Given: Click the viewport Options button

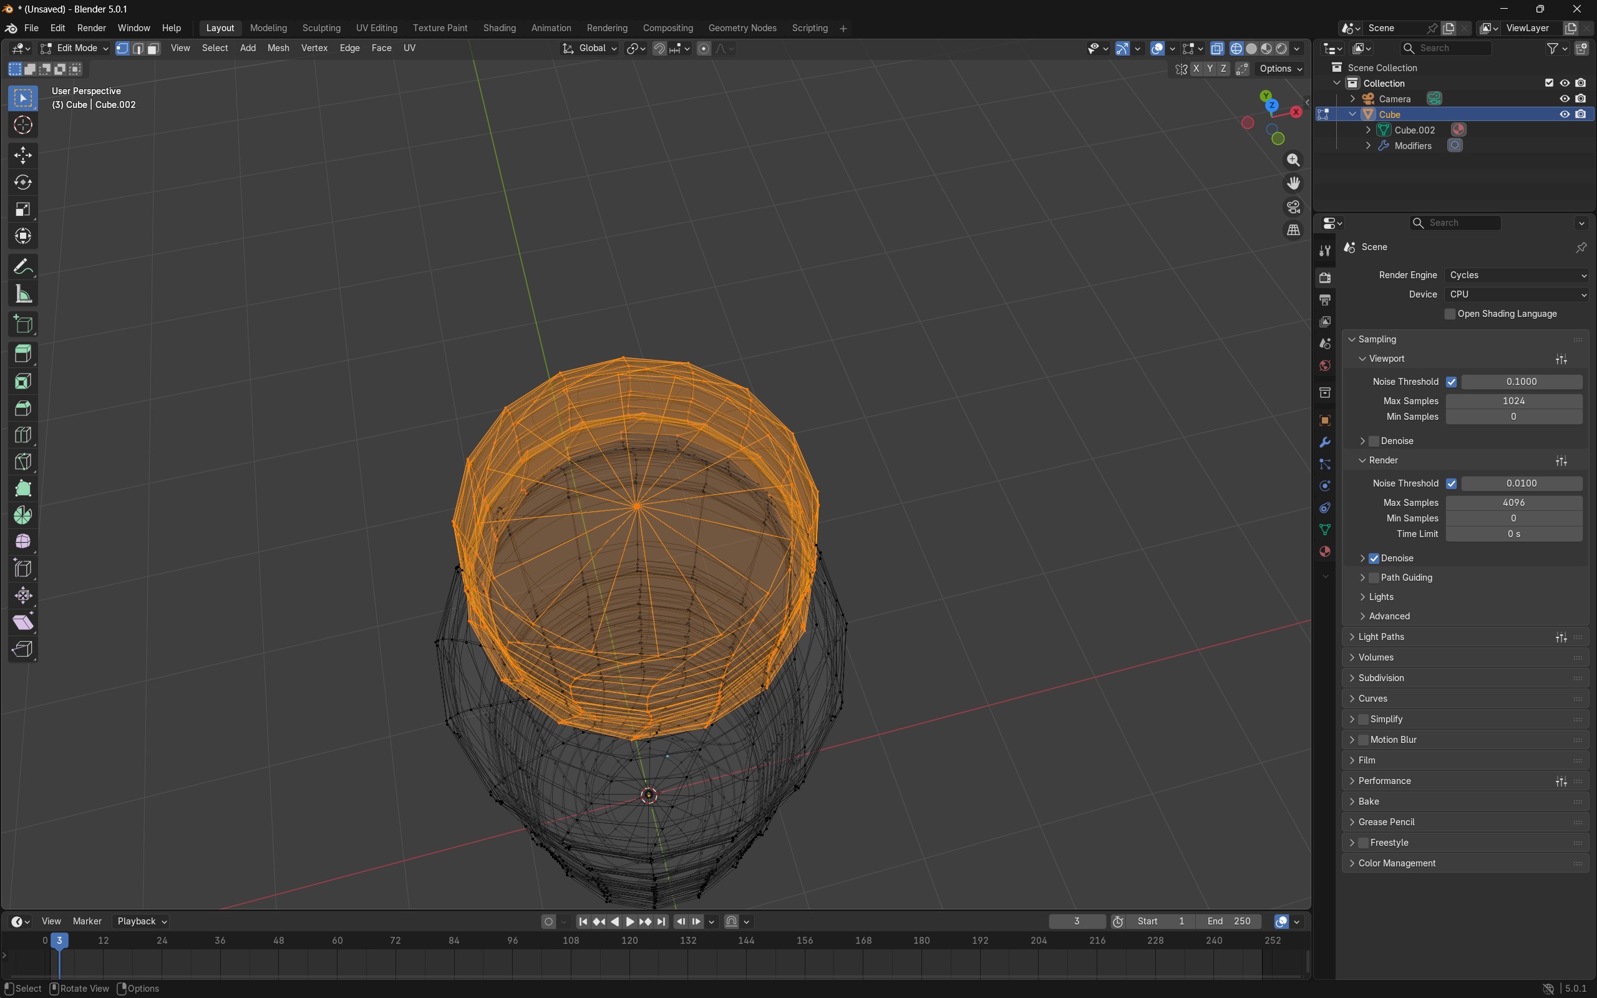Looking at the screenshot, I should [x=1279, y=69].
